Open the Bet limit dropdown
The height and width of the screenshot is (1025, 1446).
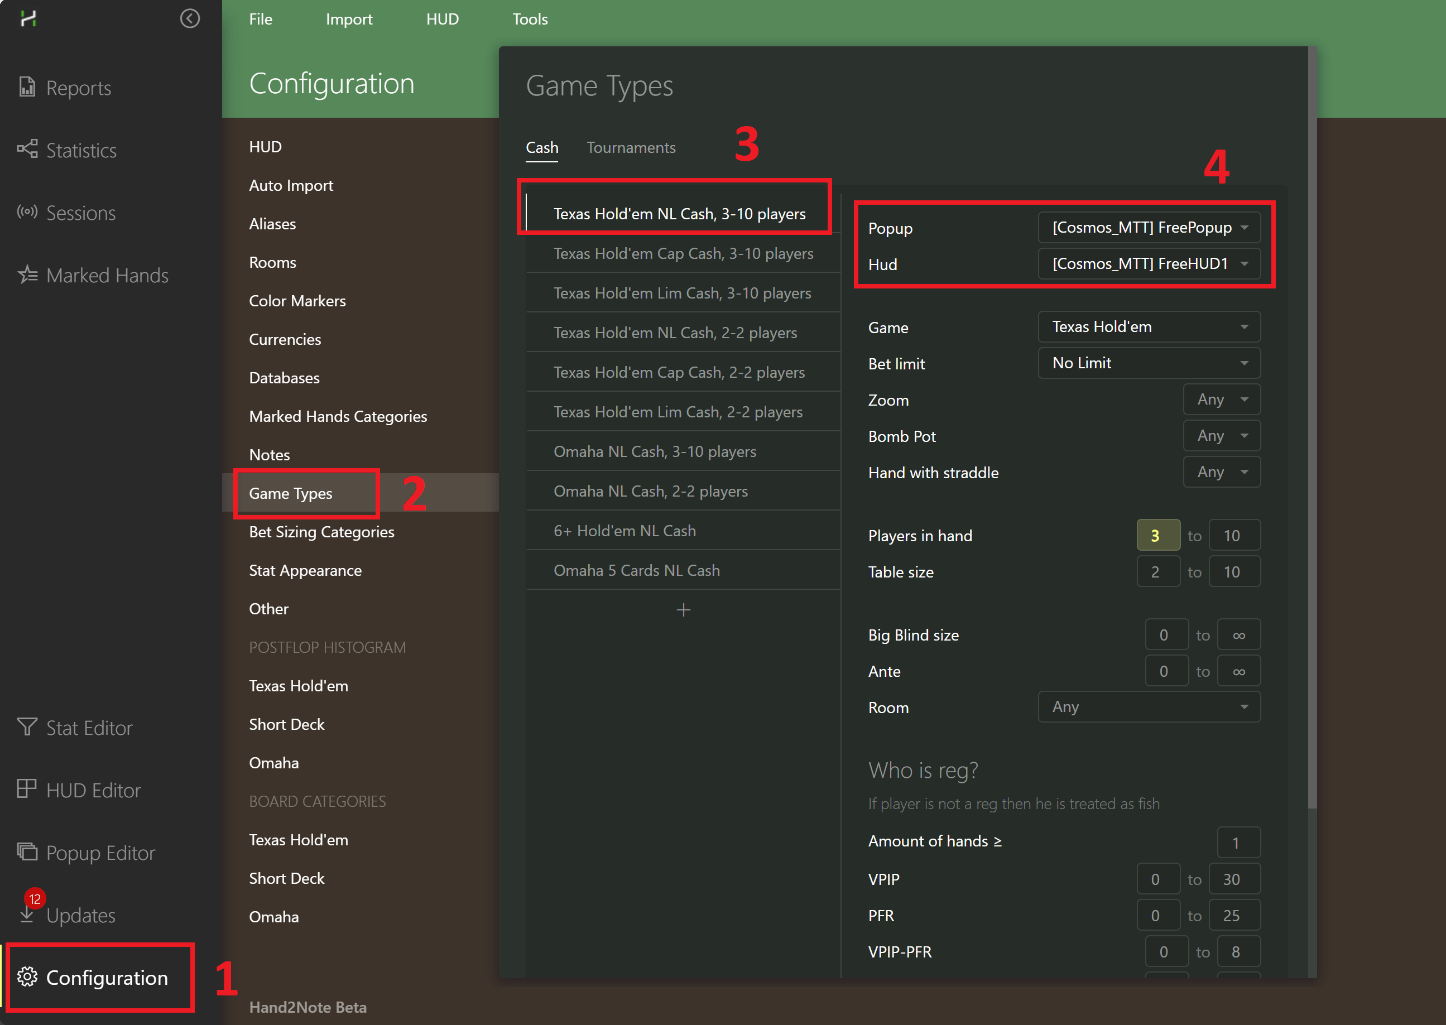[1149, 363]
